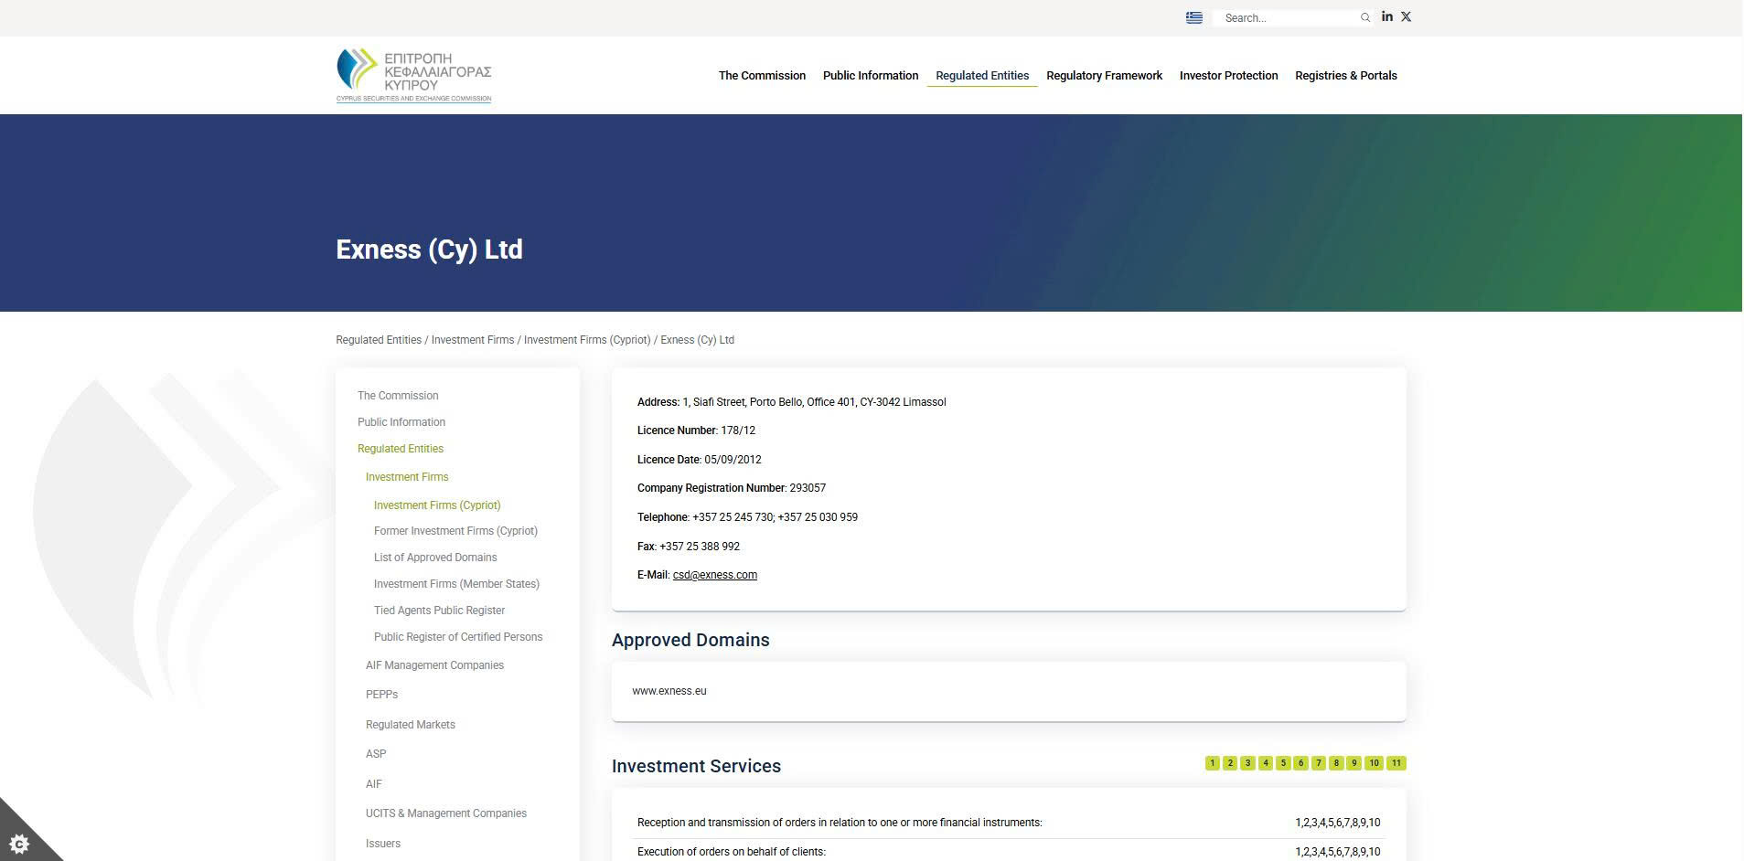Select Regulated Entities in sidebar

tap(401, 449)
